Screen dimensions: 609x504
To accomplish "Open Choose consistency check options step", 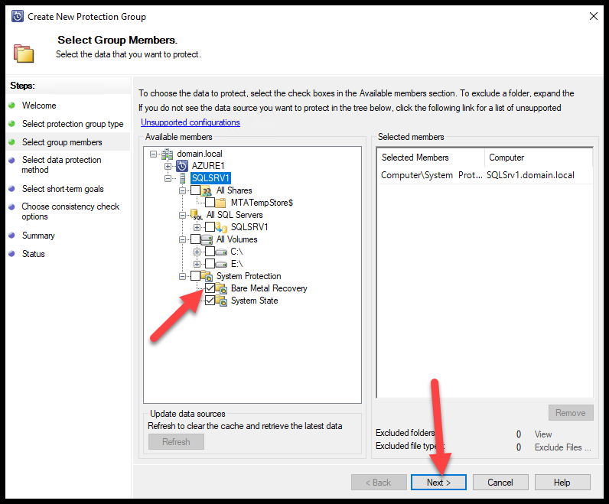I will (x=70, y=211).
